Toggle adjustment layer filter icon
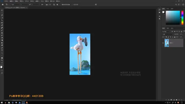 (x=175, y=31)
